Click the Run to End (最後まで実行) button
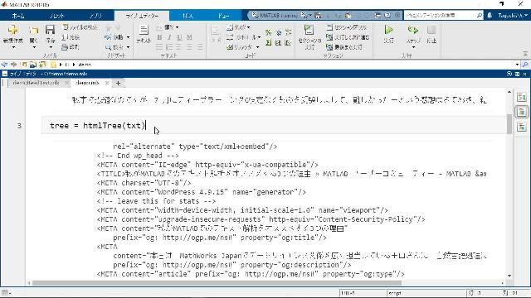531x298 pixels. point(345,47)
